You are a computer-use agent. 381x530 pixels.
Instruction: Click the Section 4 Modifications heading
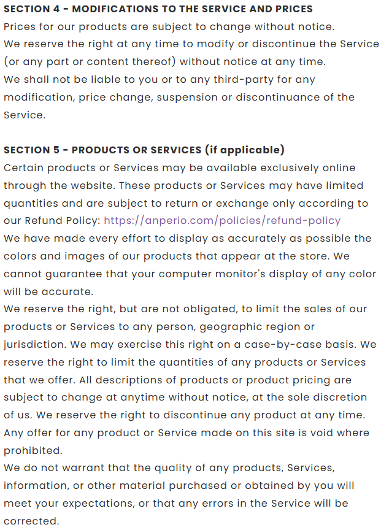point(158,9)
